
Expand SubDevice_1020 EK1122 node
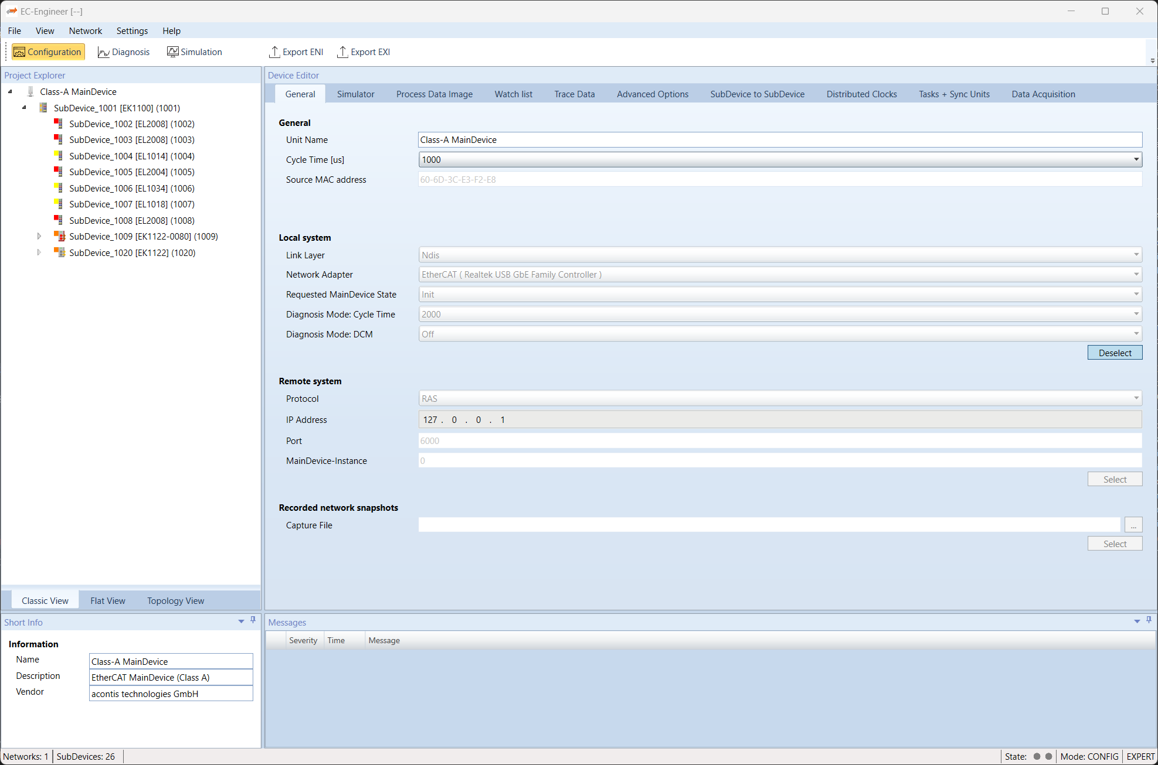point(39,252)
